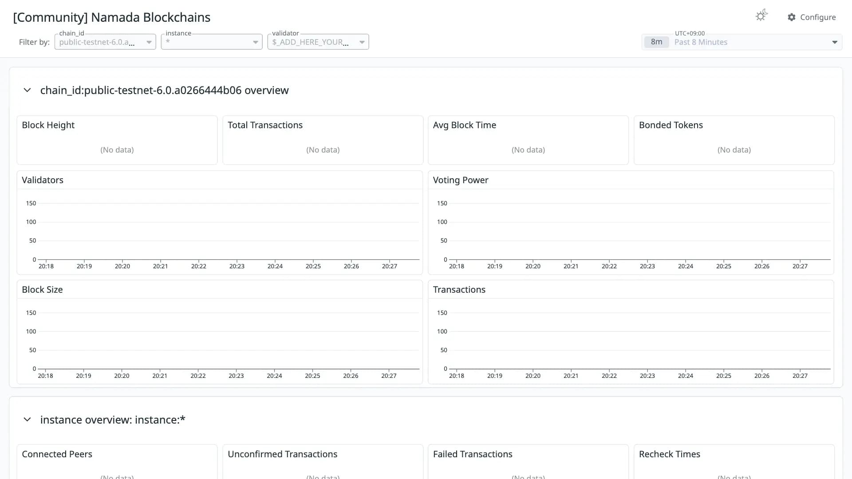This screenshot has height=479, width=852.
Task: Click the Failed Transactions widget title
Action: tap(473, 455)
